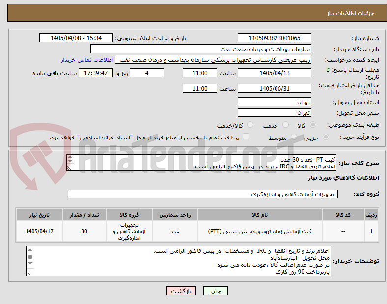Click scrollbar thumb in توضیحات خریدار box
Image resolution: width=387 pixels, height=304 pixels.
pyautogui.click(x=30, y=257)
